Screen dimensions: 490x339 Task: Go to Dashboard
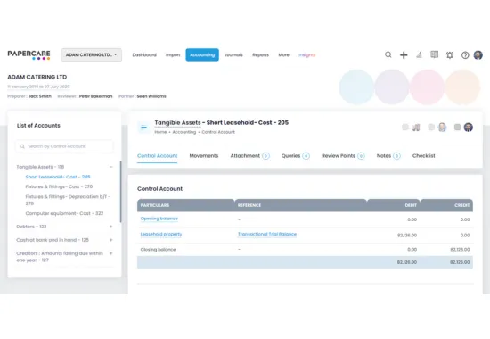click(144, 54)
